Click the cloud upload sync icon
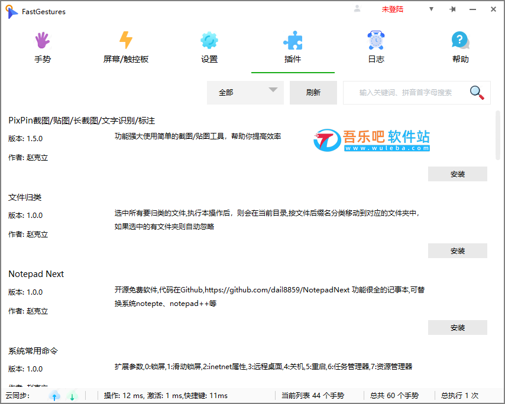This screenshot has height=404, width=505. 54,396
